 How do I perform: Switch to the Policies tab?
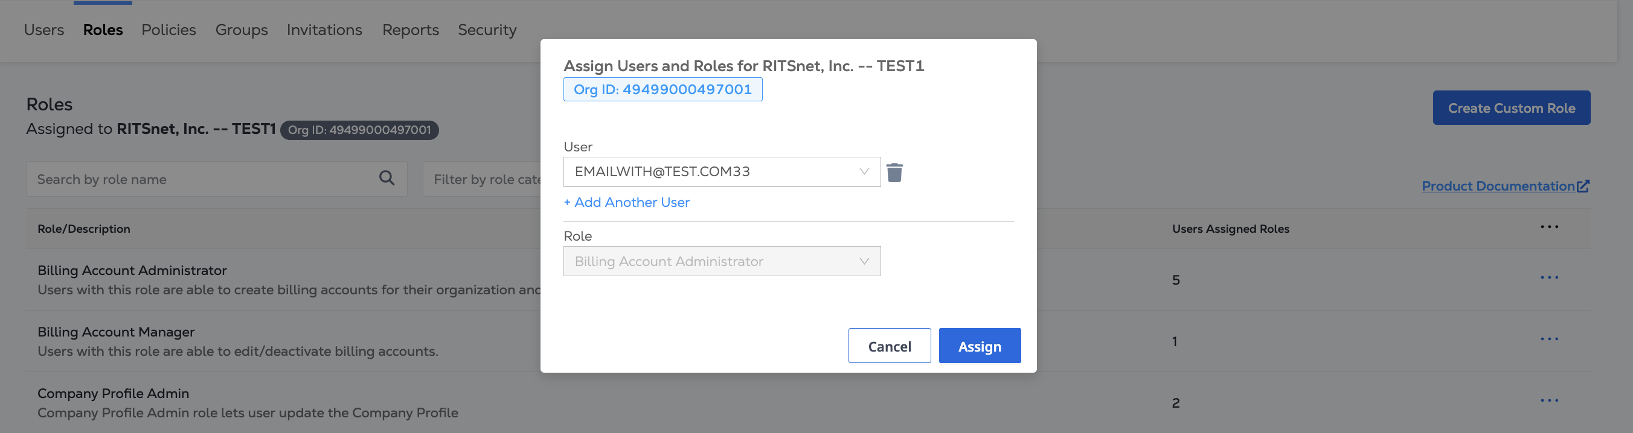tap(168, 30)
